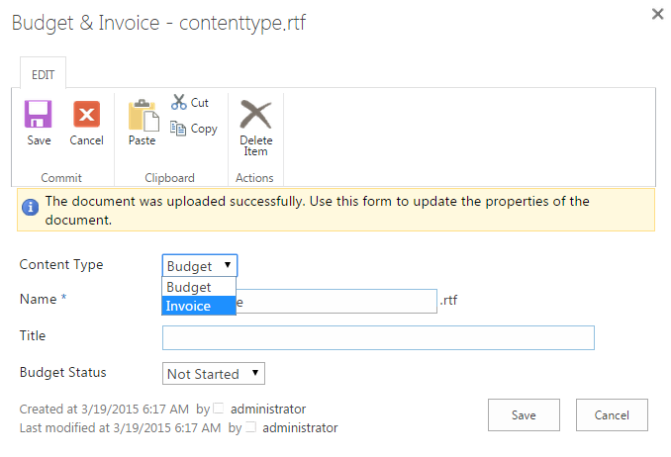Image resolution: width=671 pixels, height=457 pixels.
Task: Focus the Title text field
Action: pos(378,337)
